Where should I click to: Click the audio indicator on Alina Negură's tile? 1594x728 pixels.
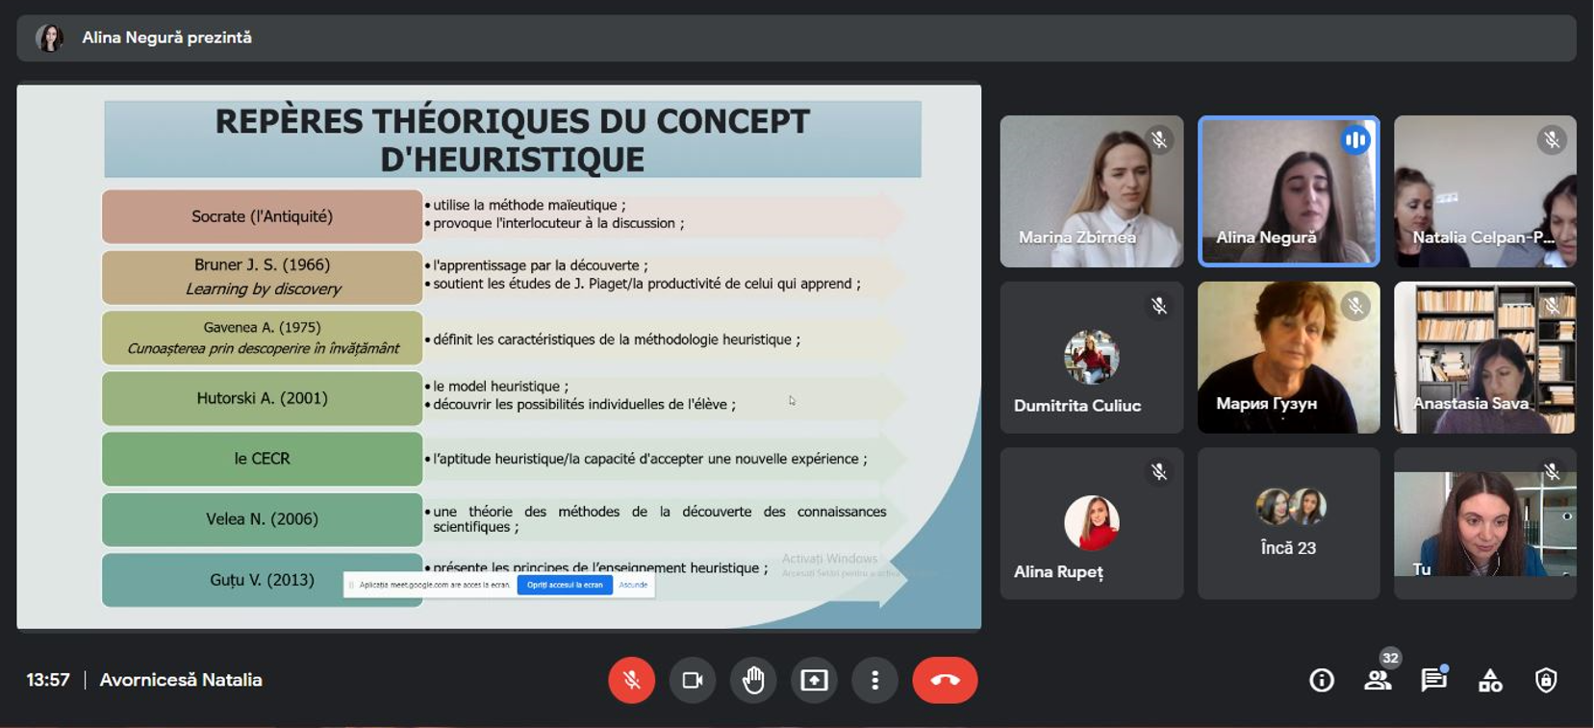coord(1355,140)
